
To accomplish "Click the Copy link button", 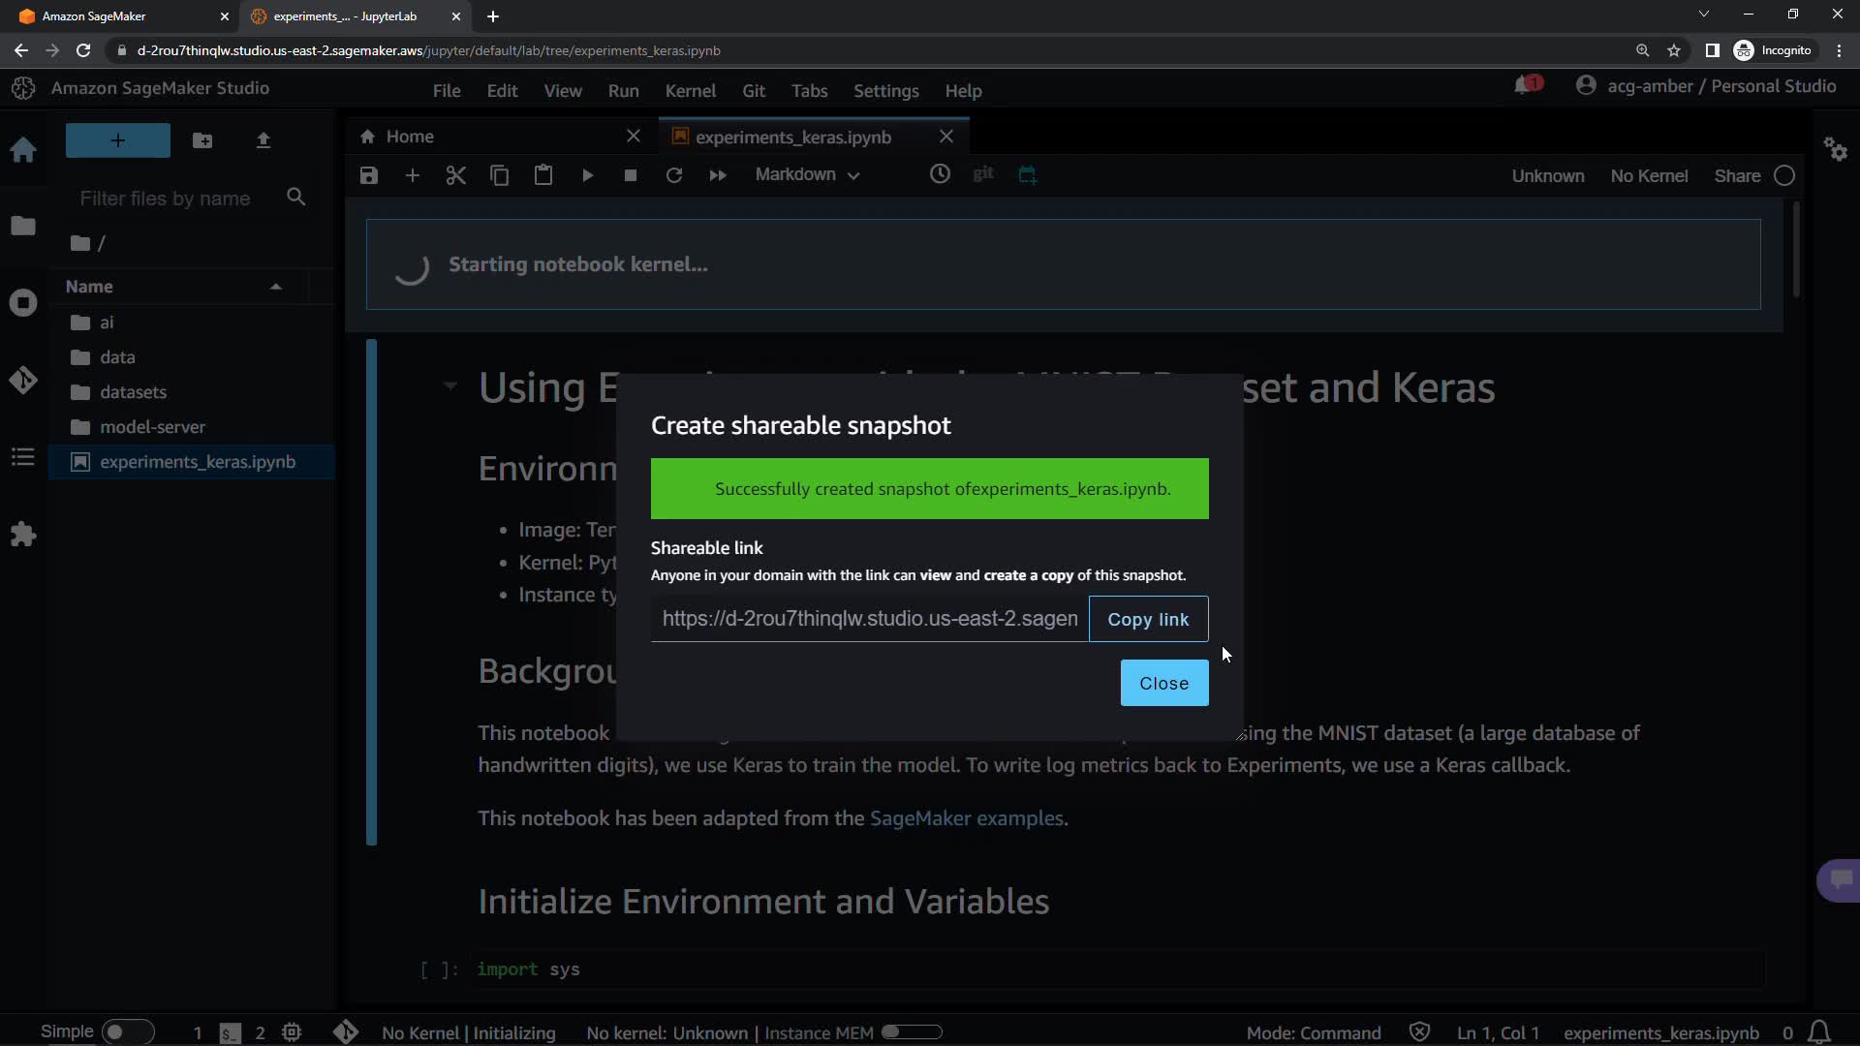I will [1148, 619].
